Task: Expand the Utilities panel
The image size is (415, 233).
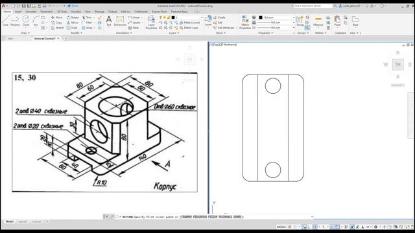Action: tap(321, 33)
